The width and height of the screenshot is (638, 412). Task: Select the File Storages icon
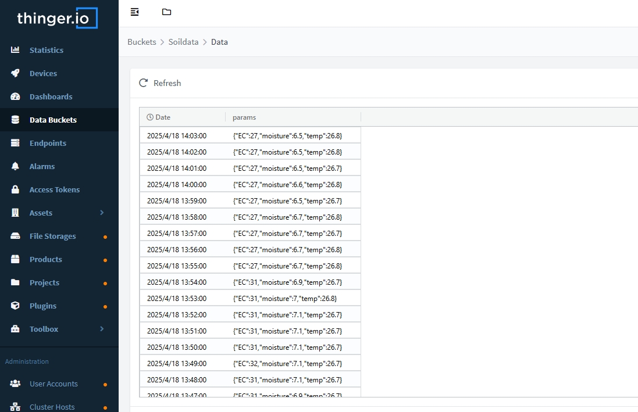pyautogui.click(x=15, y=236)
